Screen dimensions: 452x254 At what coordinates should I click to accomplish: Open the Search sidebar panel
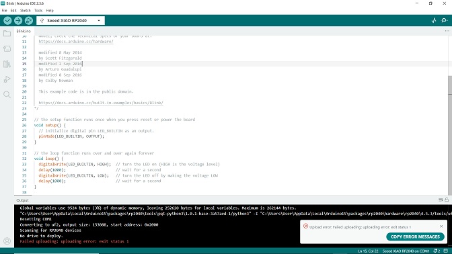coord(7,95)
